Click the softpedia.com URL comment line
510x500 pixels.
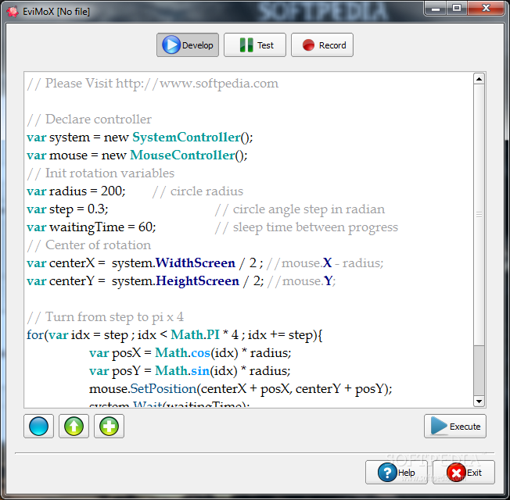[x=153, y=84]
